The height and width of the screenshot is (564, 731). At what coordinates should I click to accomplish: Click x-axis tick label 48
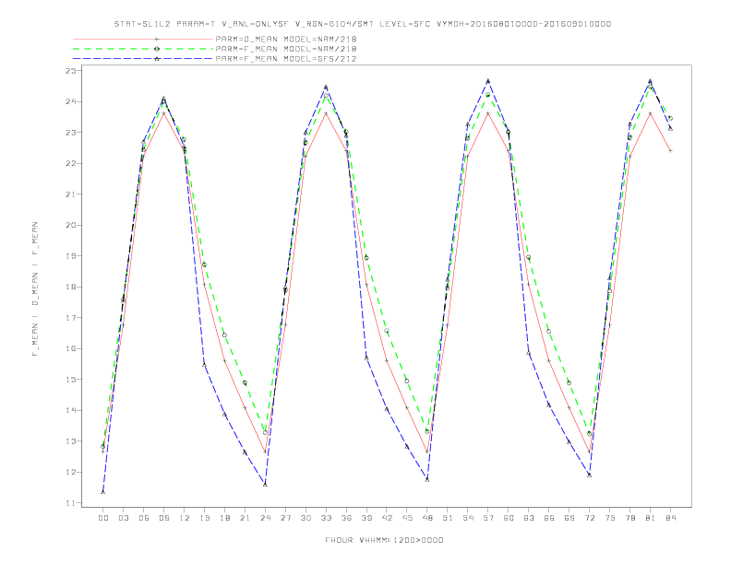427,518
